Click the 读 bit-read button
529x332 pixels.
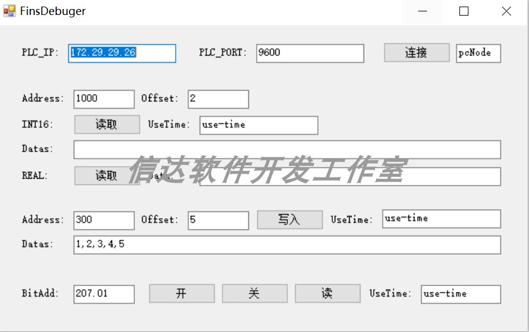327,293
